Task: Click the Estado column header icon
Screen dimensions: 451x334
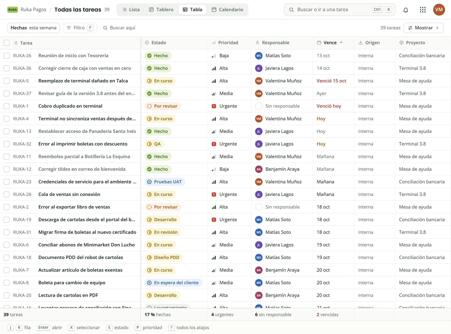Action: click(147, 43)
